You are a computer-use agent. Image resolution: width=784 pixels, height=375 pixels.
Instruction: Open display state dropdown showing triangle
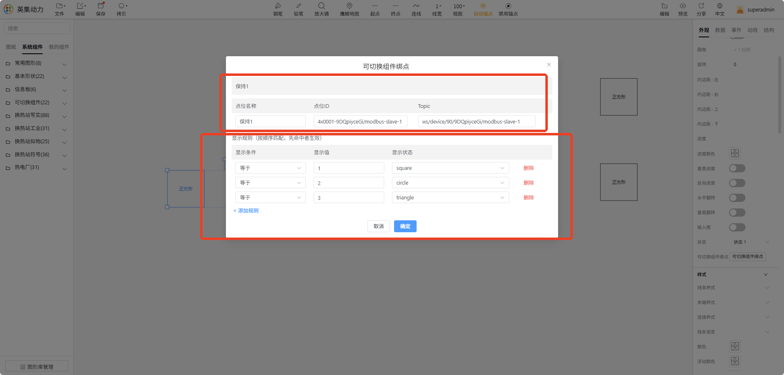450,197
